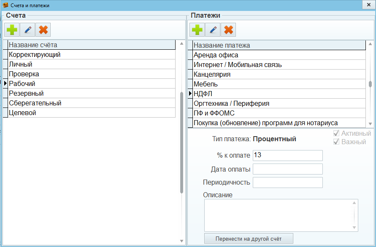The height and width of the screenshot is (247, 376).
Task: Toggle the Важный checkbox
Action: point(336,142)
